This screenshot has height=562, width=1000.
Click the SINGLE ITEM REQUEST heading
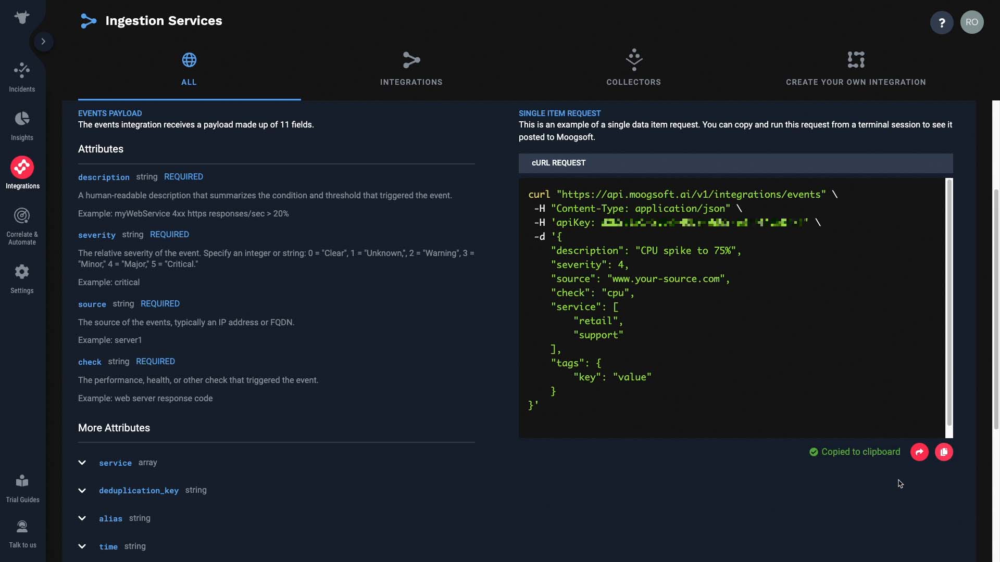pos(559,113)
